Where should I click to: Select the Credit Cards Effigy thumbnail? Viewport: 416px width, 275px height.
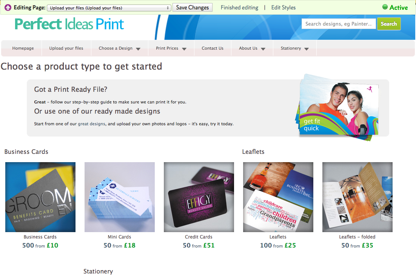coord(199,197)
